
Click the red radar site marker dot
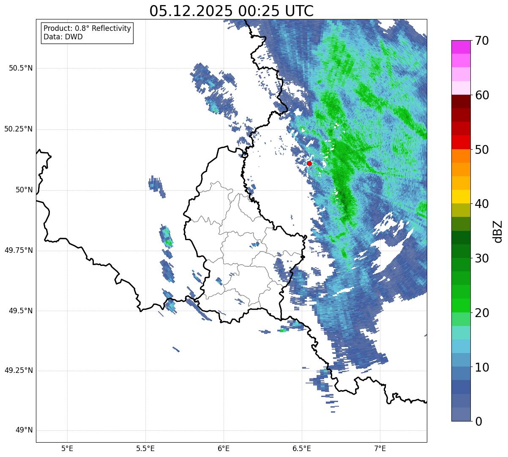tap(309, 163)
